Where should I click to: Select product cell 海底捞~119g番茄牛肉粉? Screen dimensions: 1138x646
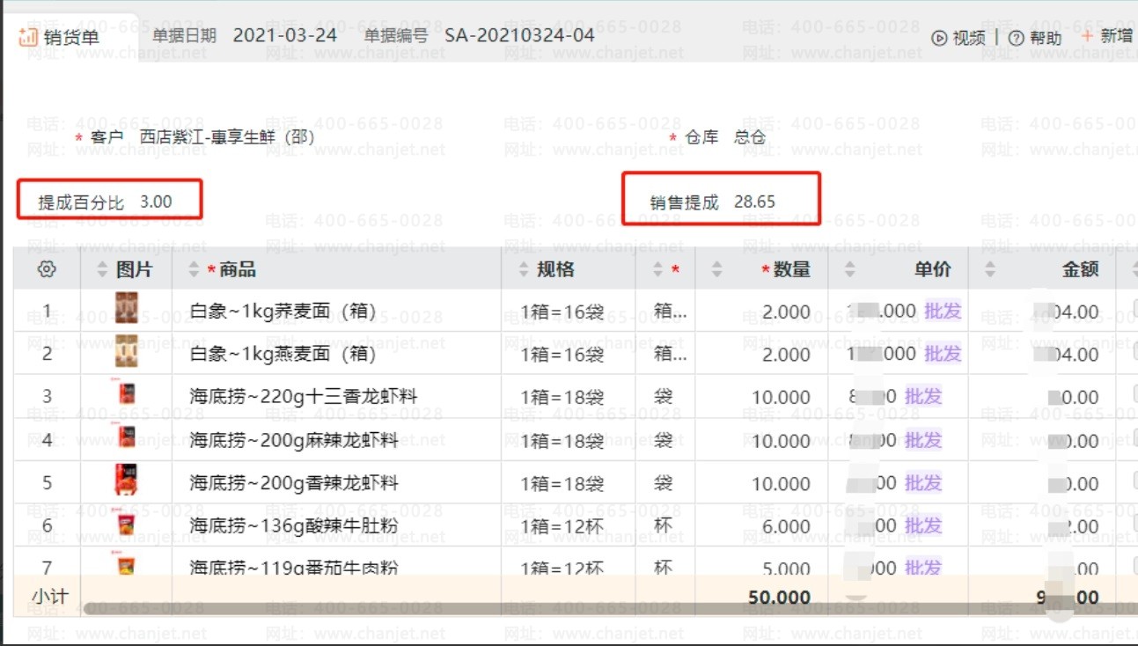[294, 568]
